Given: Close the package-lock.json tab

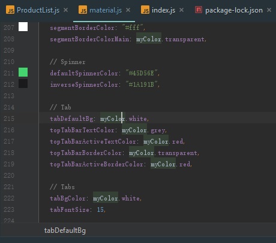Looking at the screenshot, I should point(269,10).
